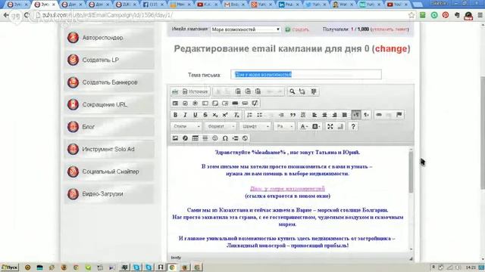The width and height of the screenshot is (485, 272).
Task: Open editor help with the question mark
Action: pos(353,126)
